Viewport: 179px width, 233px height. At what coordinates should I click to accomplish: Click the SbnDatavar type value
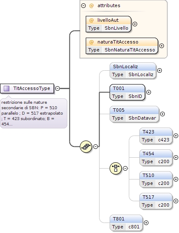[x=142, y=118]
